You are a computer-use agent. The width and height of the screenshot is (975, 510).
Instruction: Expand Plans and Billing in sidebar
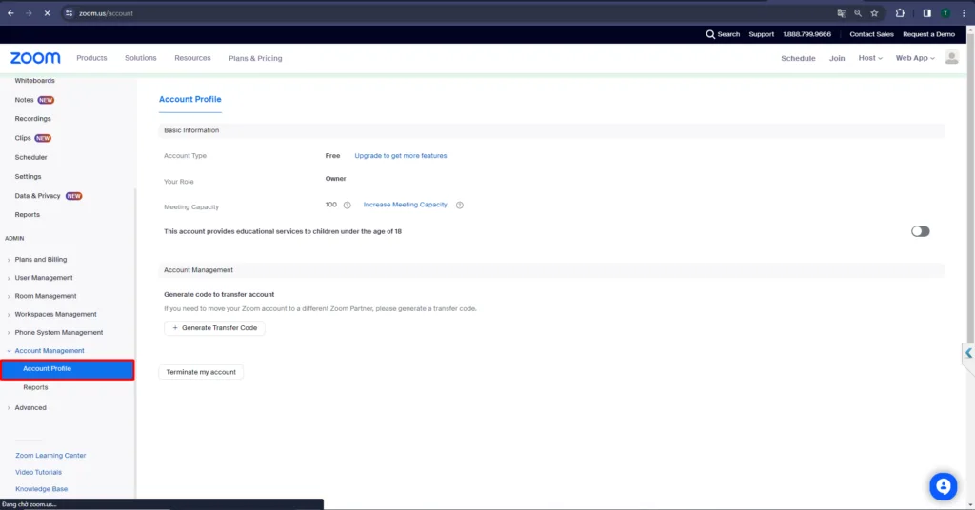click(x=41, y=259)
